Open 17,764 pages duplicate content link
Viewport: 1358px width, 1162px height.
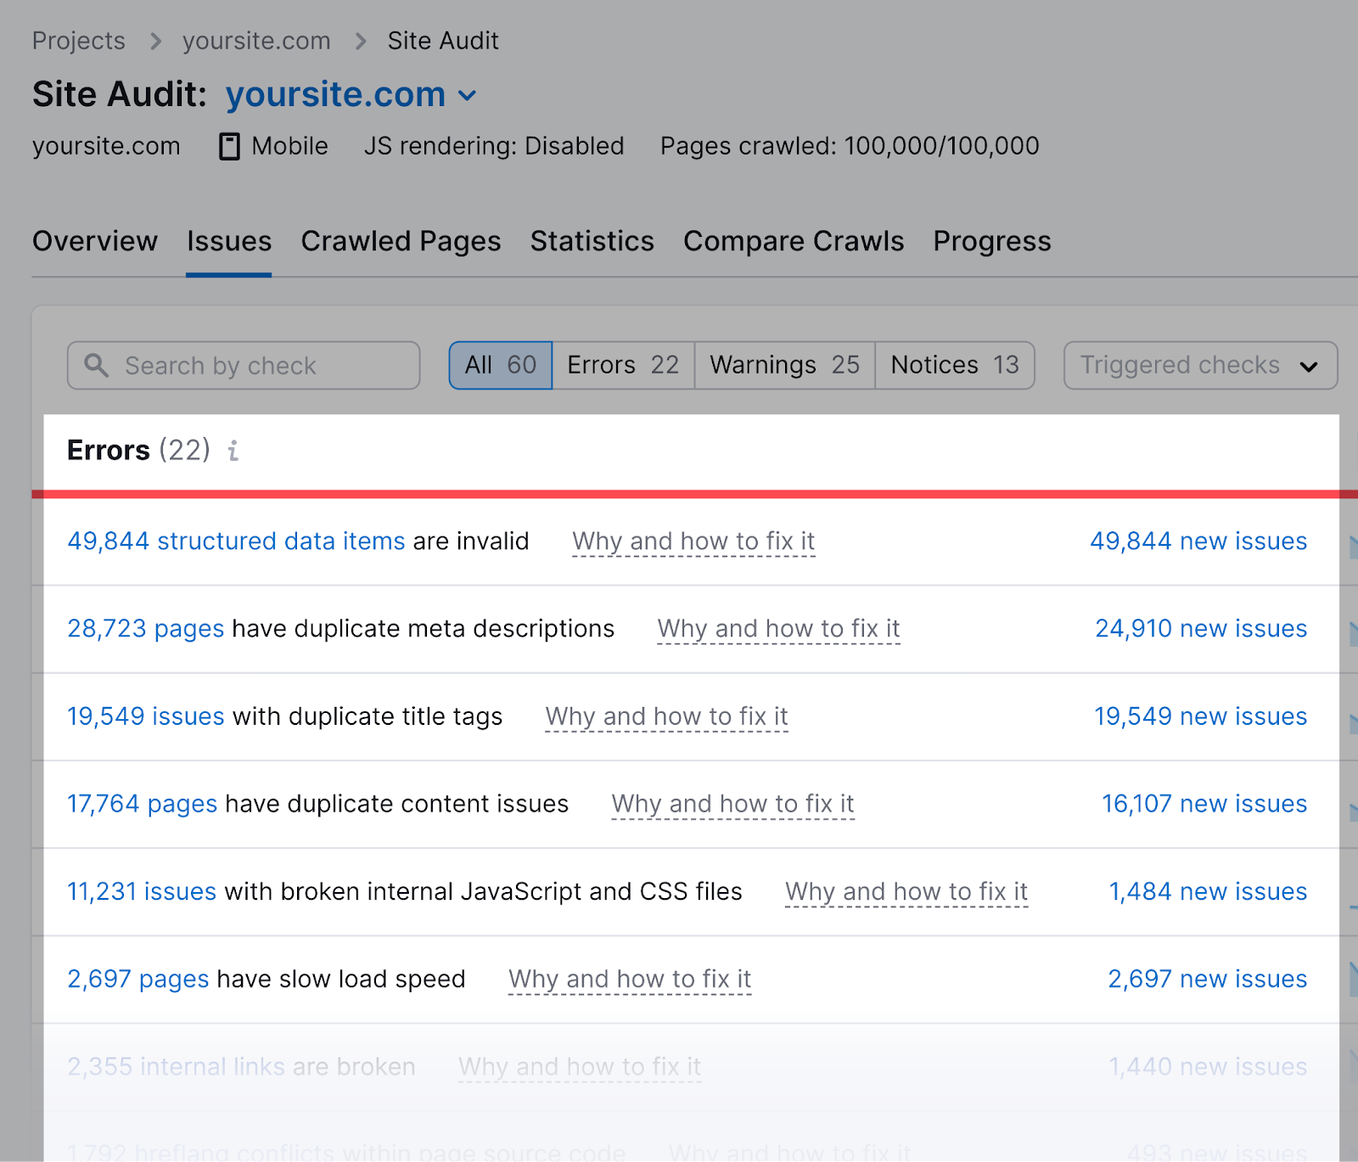(143, 804)
